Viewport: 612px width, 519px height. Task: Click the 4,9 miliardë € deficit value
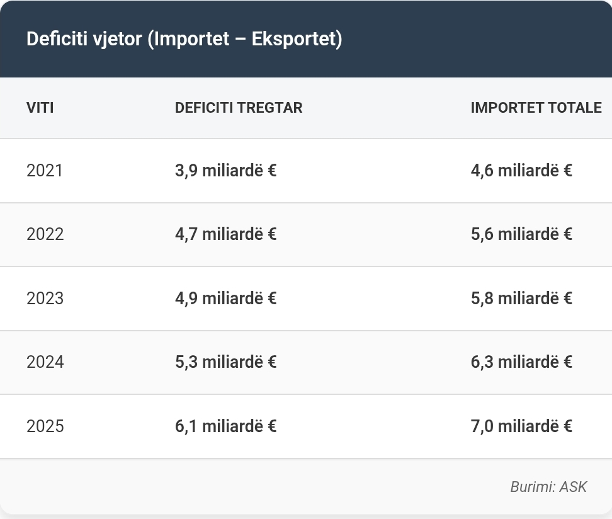pos(225,298)
